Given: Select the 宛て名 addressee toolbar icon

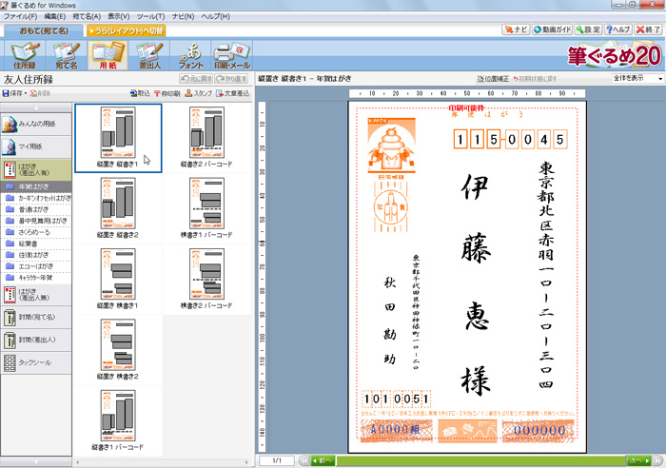Looking at the screenshot, I should pos(66,55).
